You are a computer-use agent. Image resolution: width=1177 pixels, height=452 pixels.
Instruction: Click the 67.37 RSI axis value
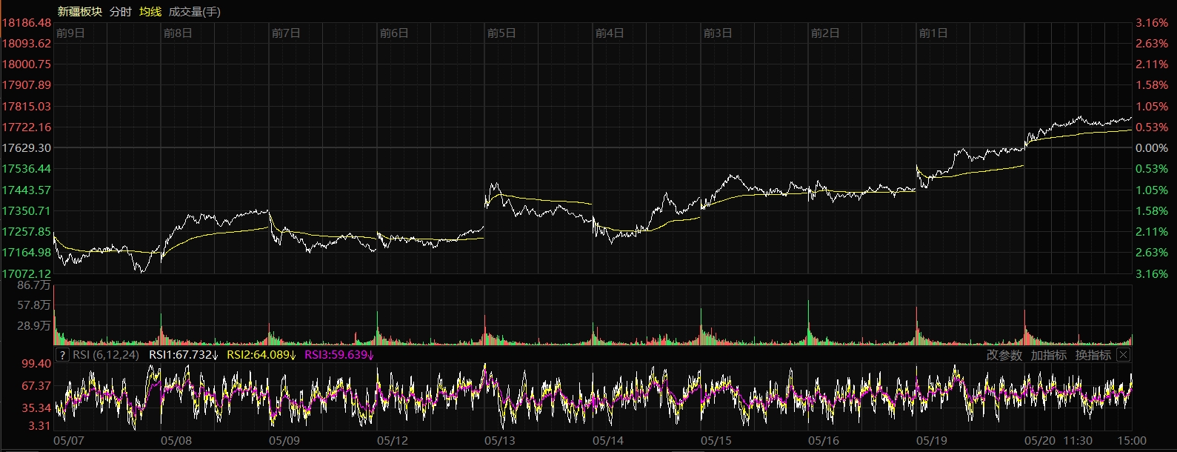[x=36, y=386]
